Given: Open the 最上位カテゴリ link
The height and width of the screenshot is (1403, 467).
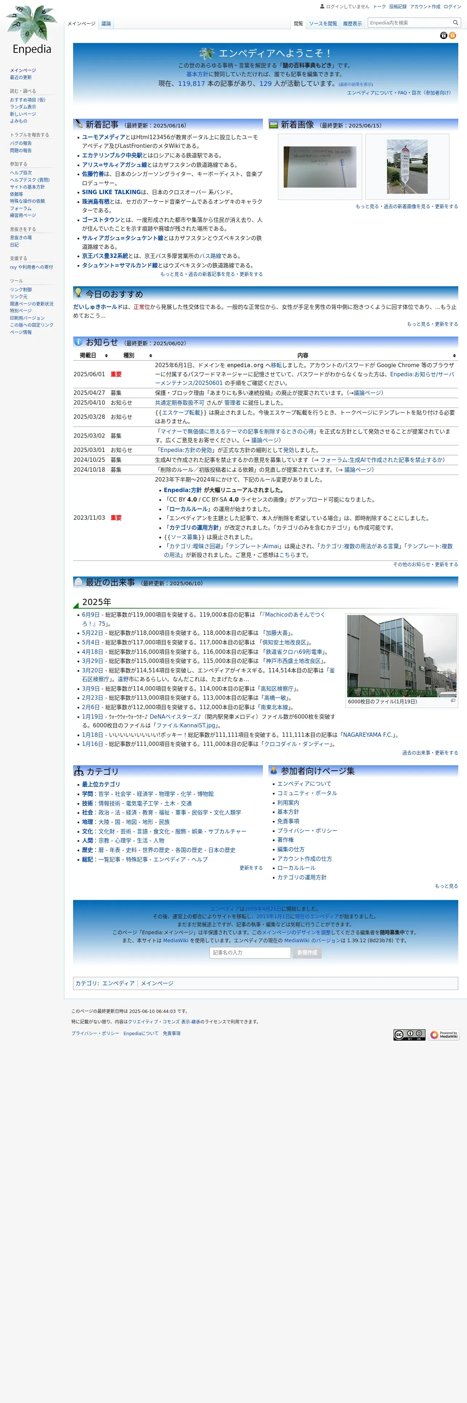Looking at the screenshot, I should pyautogui.click(x=101, y=784).
